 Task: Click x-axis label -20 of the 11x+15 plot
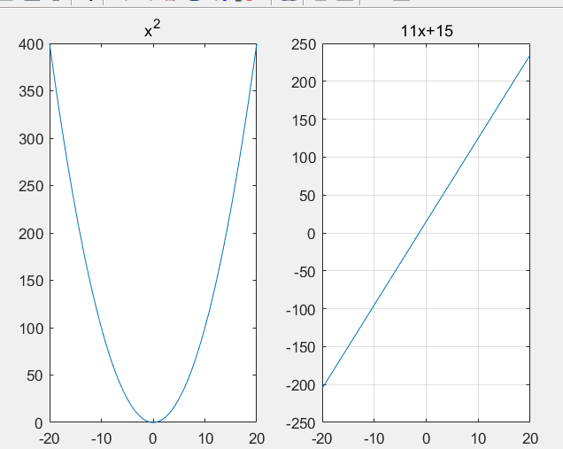pyautogui.click(x=321, y=438)
